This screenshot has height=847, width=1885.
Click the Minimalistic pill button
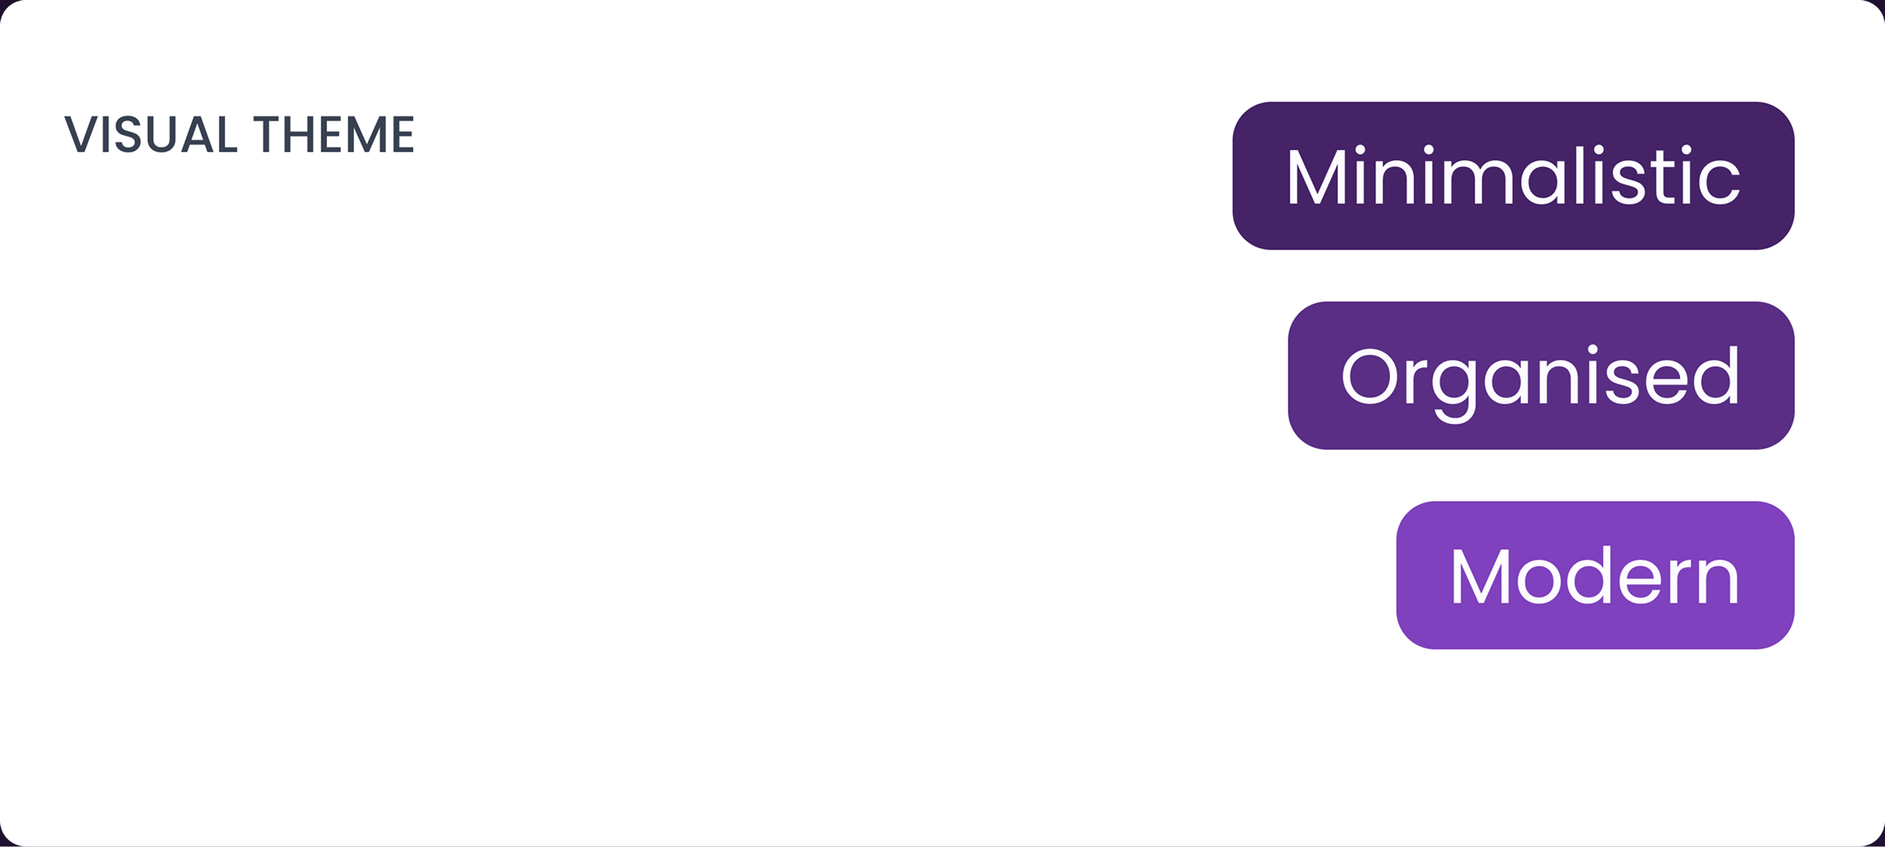[1514, 175]
